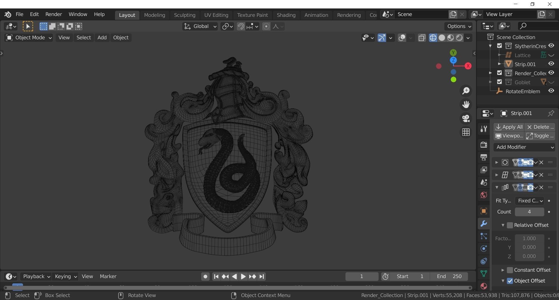
Task: Toggle Render_Collection exclude checkbox
Action: tap(500, 73)
